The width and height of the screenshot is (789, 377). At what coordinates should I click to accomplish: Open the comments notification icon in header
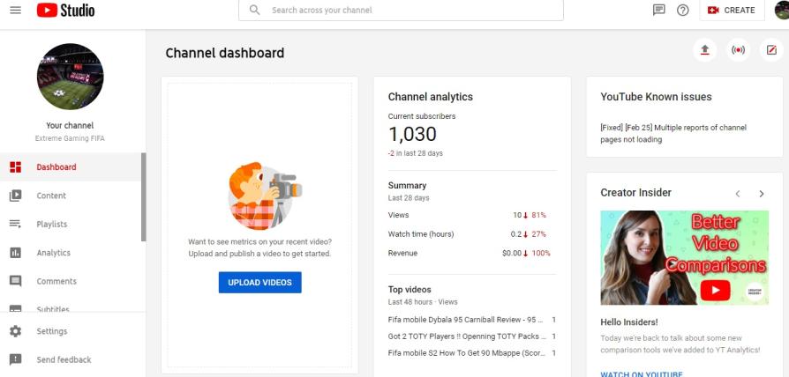click(658, 10)
